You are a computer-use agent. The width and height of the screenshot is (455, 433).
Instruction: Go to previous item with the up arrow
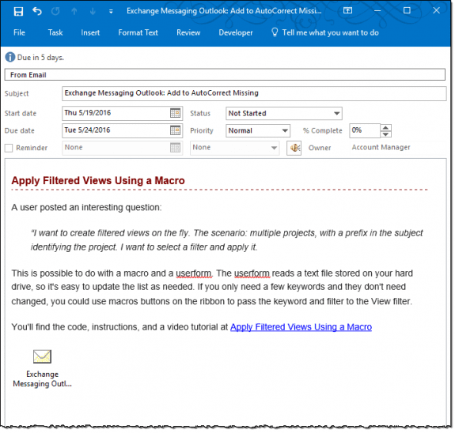tap(74, 11)
